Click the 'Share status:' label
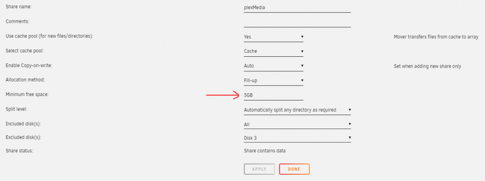 (19, 151)
